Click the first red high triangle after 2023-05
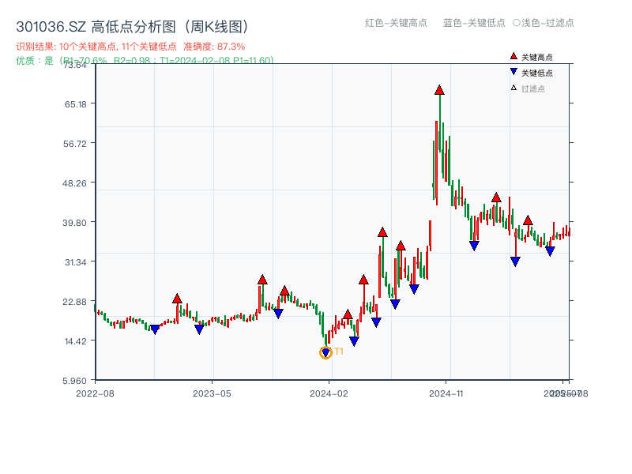 [262, 280]
